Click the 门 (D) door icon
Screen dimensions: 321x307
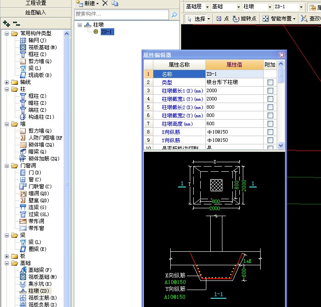coord(23,173)
